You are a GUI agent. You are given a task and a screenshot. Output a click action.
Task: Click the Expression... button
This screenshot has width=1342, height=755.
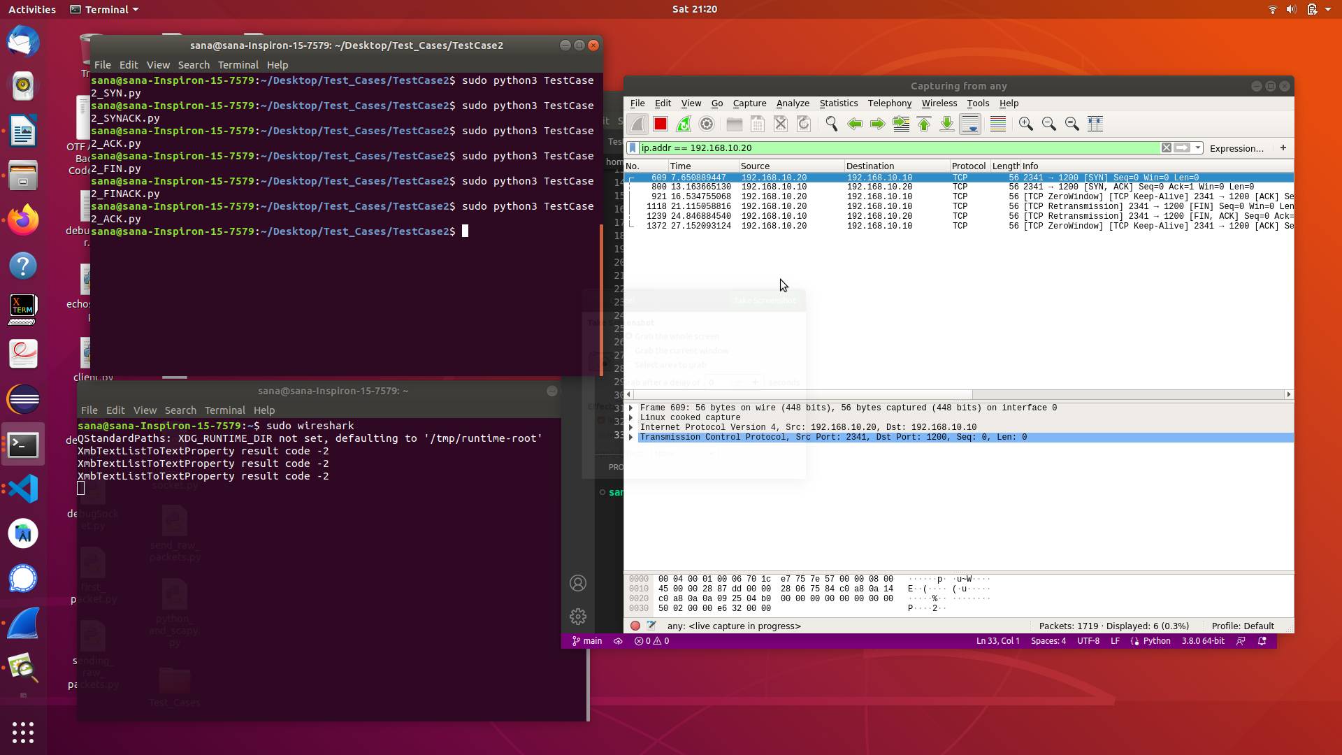(1236, 148)
